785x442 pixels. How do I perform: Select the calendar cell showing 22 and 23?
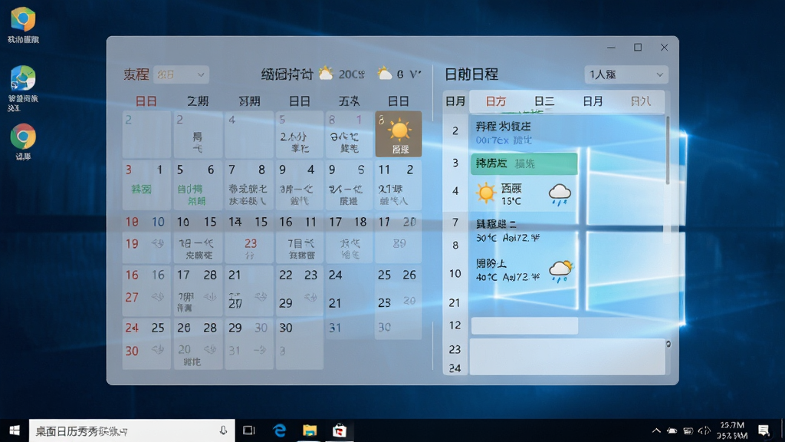pos(299,291)
